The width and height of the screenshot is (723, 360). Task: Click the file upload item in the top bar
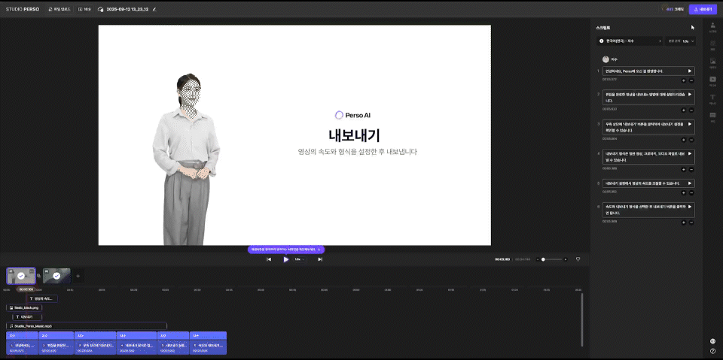tap(59, 10)
